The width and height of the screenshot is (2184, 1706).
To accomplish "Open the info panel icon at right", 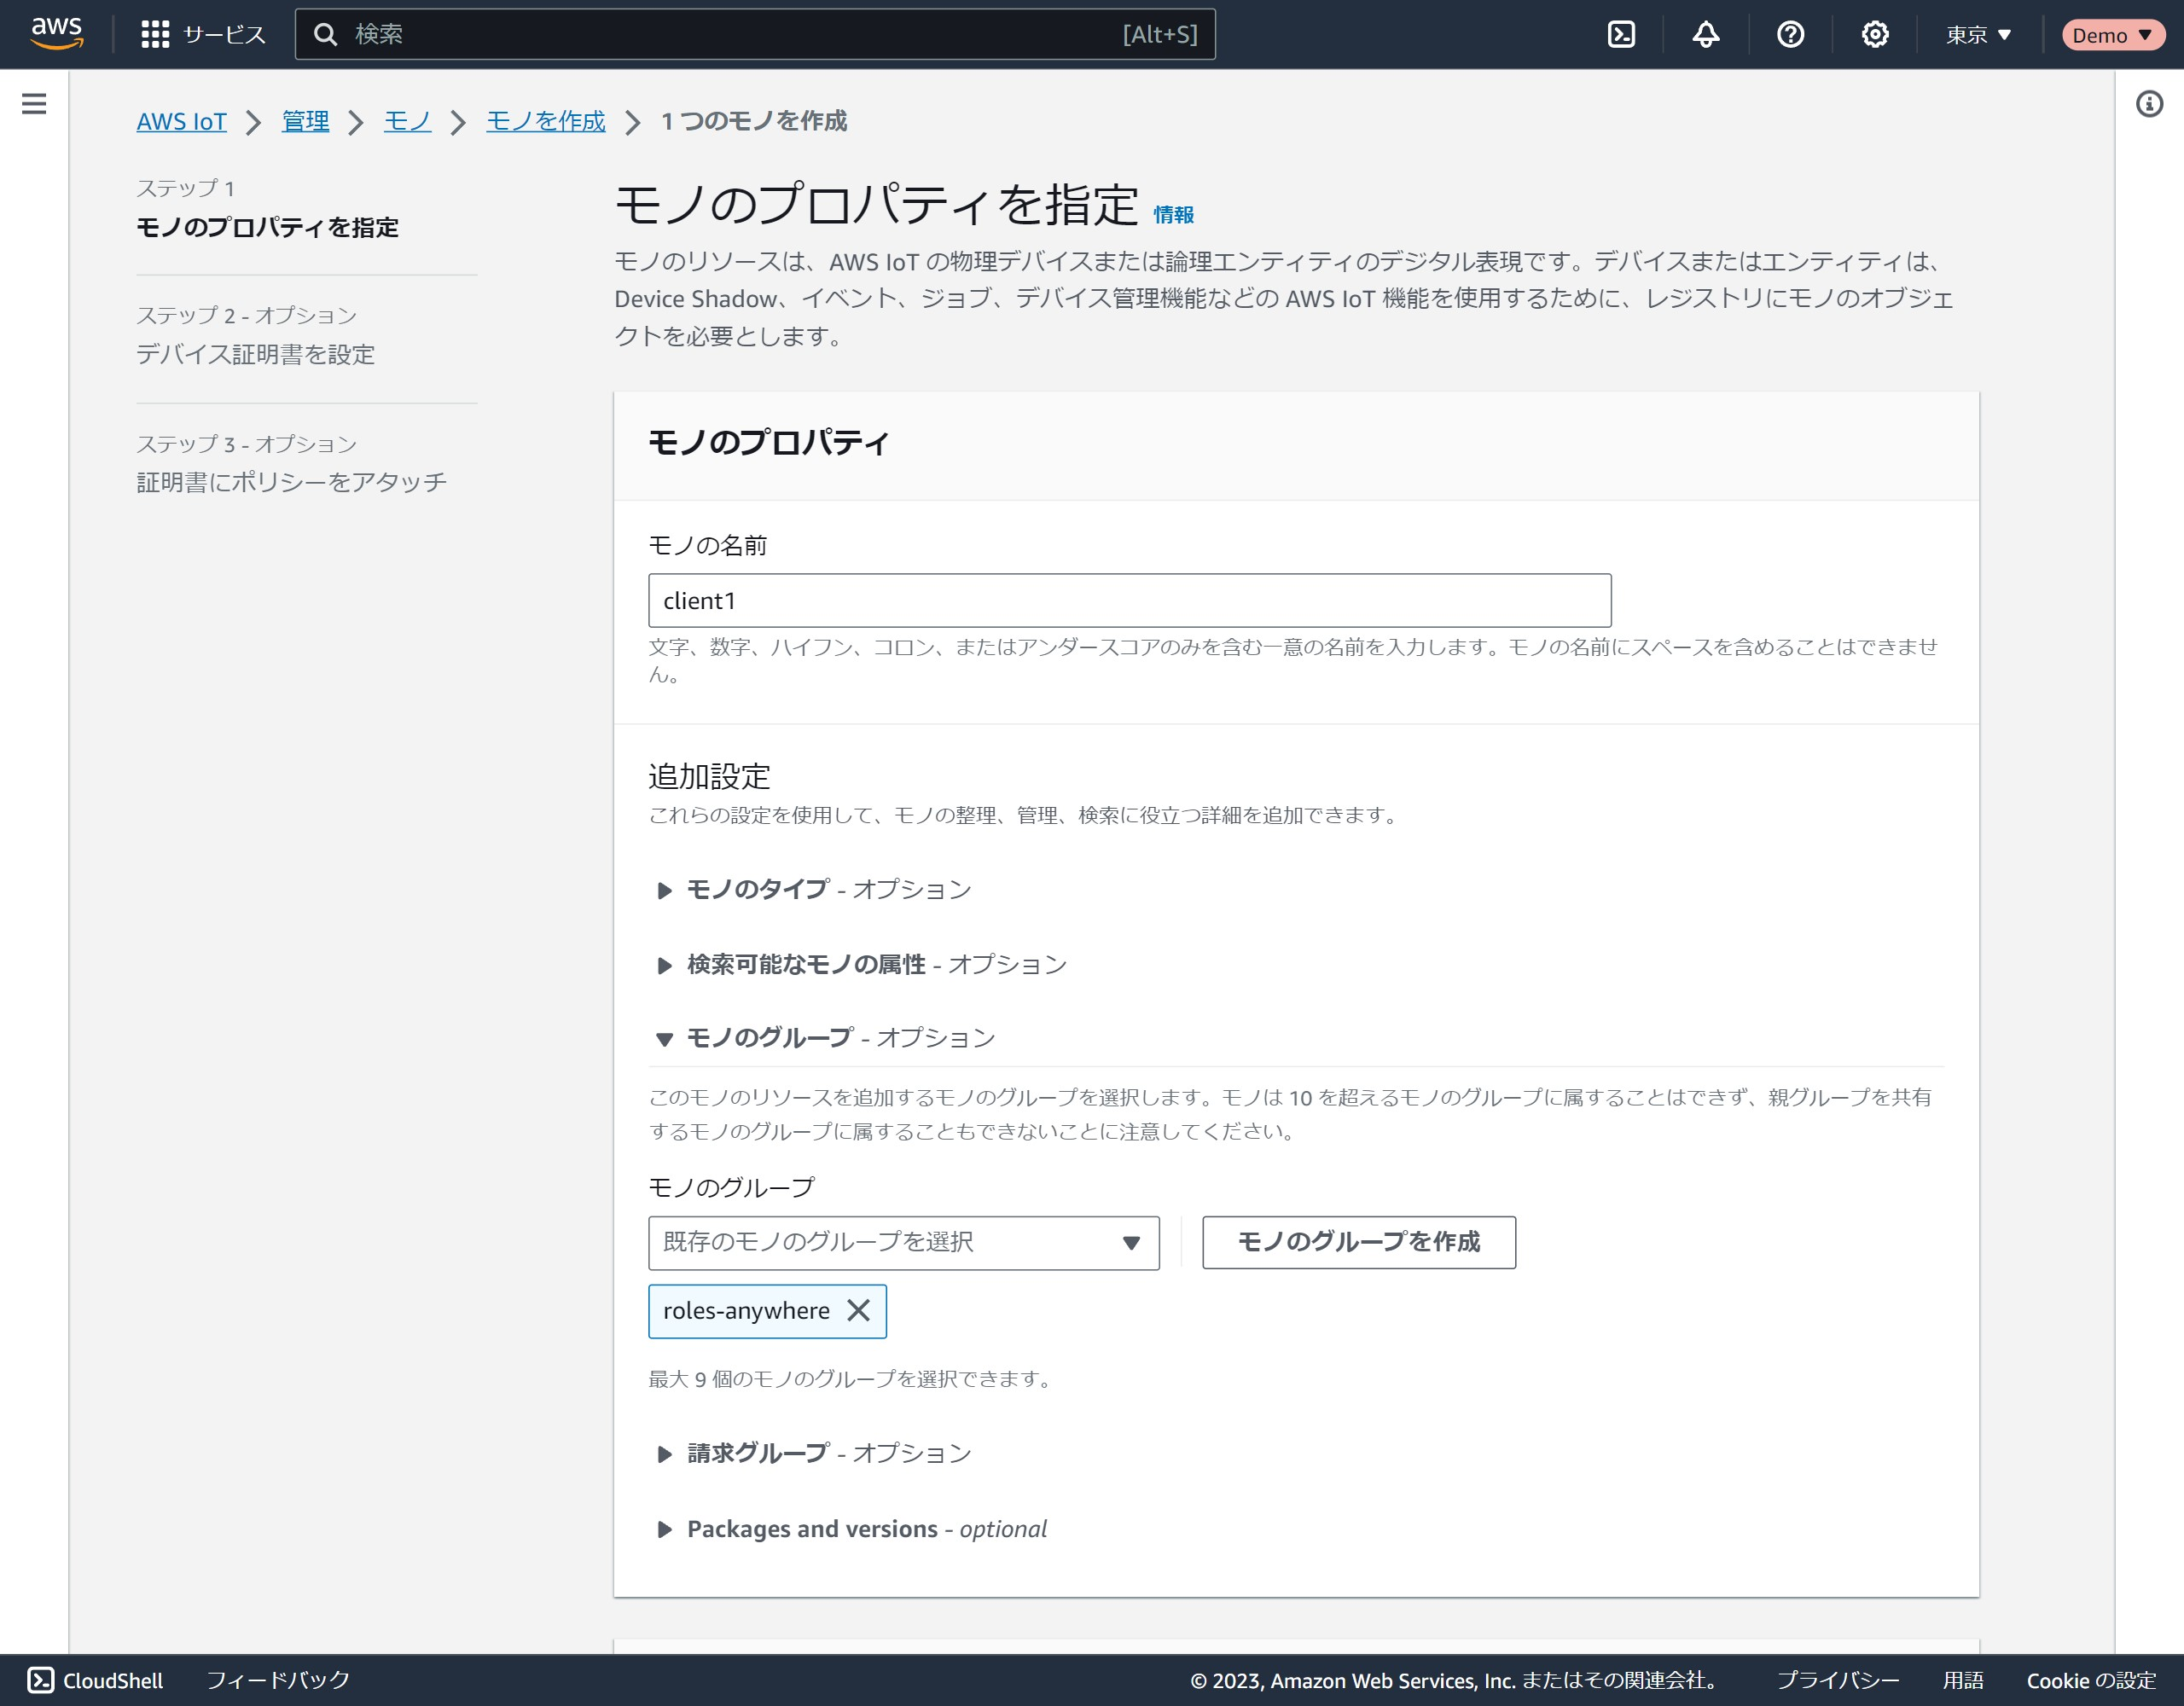I will (x=2149, y=104).
